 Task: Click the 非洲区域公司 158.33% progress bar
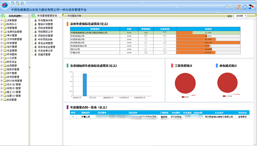[x=208, y=43]
